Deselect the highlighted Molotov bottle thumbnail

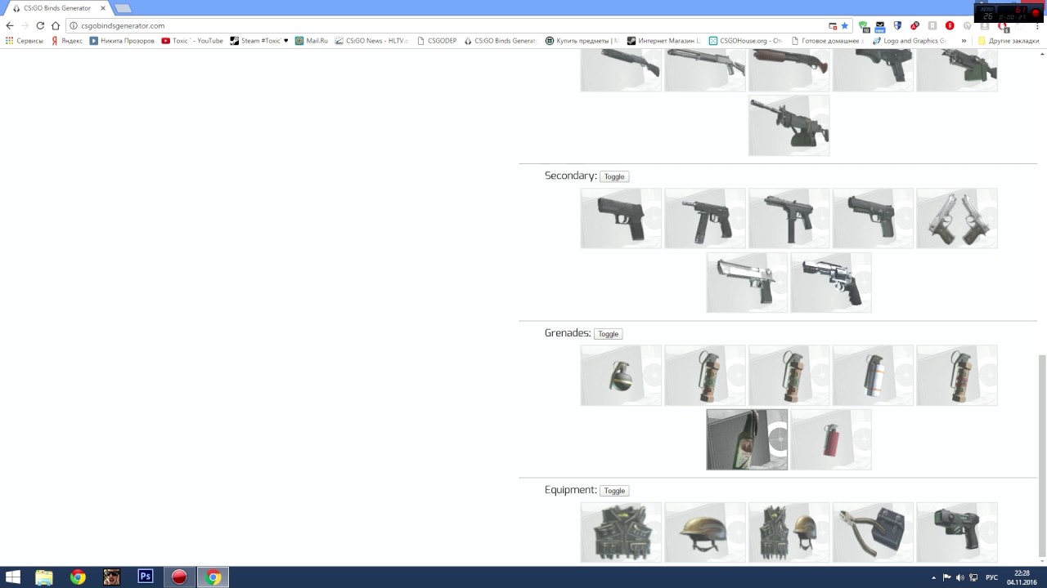pos(747,439)
